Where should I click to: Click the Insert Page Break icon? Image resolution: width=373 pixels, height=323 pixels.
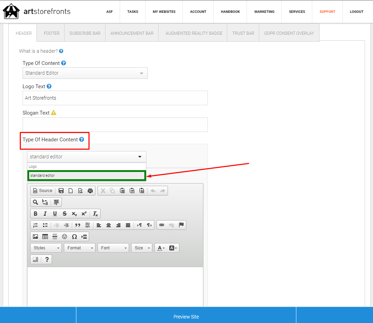84,237
